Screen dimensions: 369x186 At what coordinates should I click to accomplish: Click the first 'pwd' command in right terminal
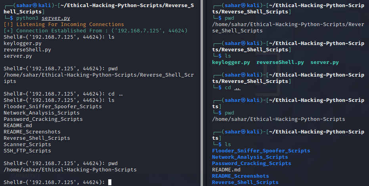pyautogui.click(x=229, y=18)
